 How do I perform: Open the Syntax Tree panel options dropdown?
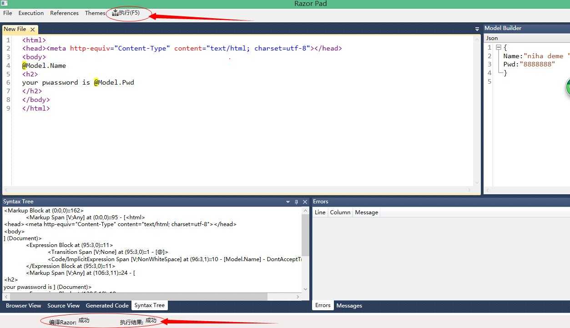point(288,202)
